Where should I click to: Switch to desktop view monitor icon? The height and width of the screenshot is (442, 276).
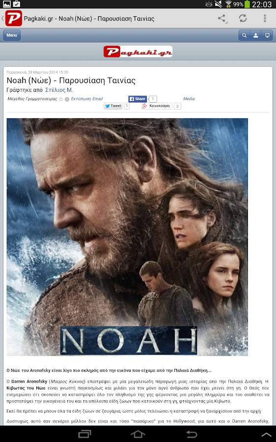tap(267, 35)
